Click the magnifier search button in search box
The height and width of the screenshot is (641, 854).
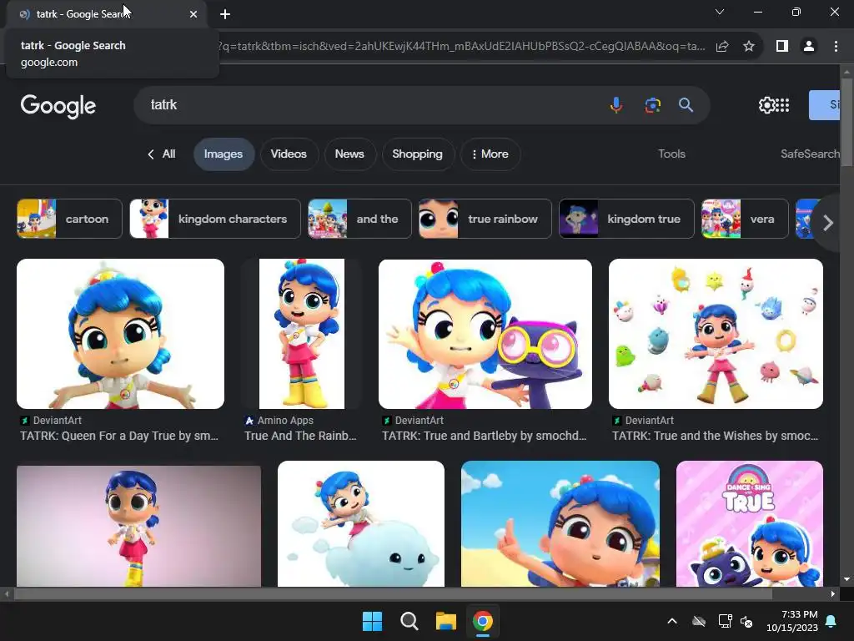click(x=686, y=104)
